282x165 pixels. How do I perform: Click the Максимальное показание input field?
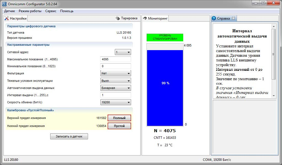116,59
